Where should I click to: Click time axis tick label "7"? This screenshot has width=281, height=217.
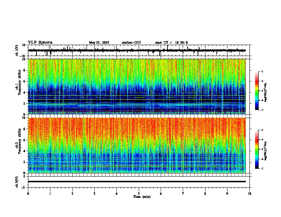(x=183, y=194)
